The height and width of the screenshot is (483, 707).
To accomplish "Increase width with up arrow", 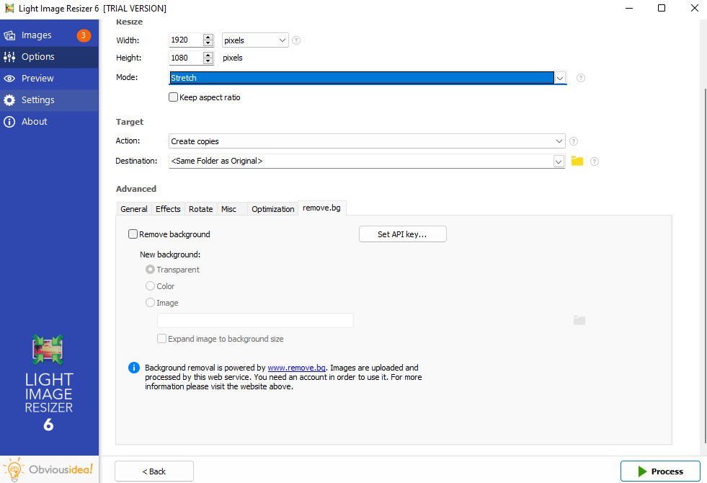I will coord(208,37).
